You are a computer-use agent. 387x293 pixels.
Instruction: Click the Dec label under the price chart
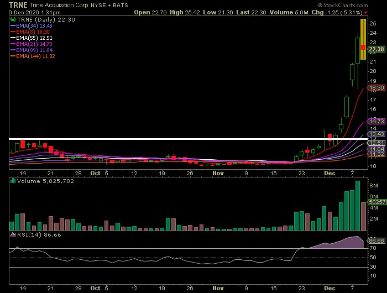click(x=330, y=173)
